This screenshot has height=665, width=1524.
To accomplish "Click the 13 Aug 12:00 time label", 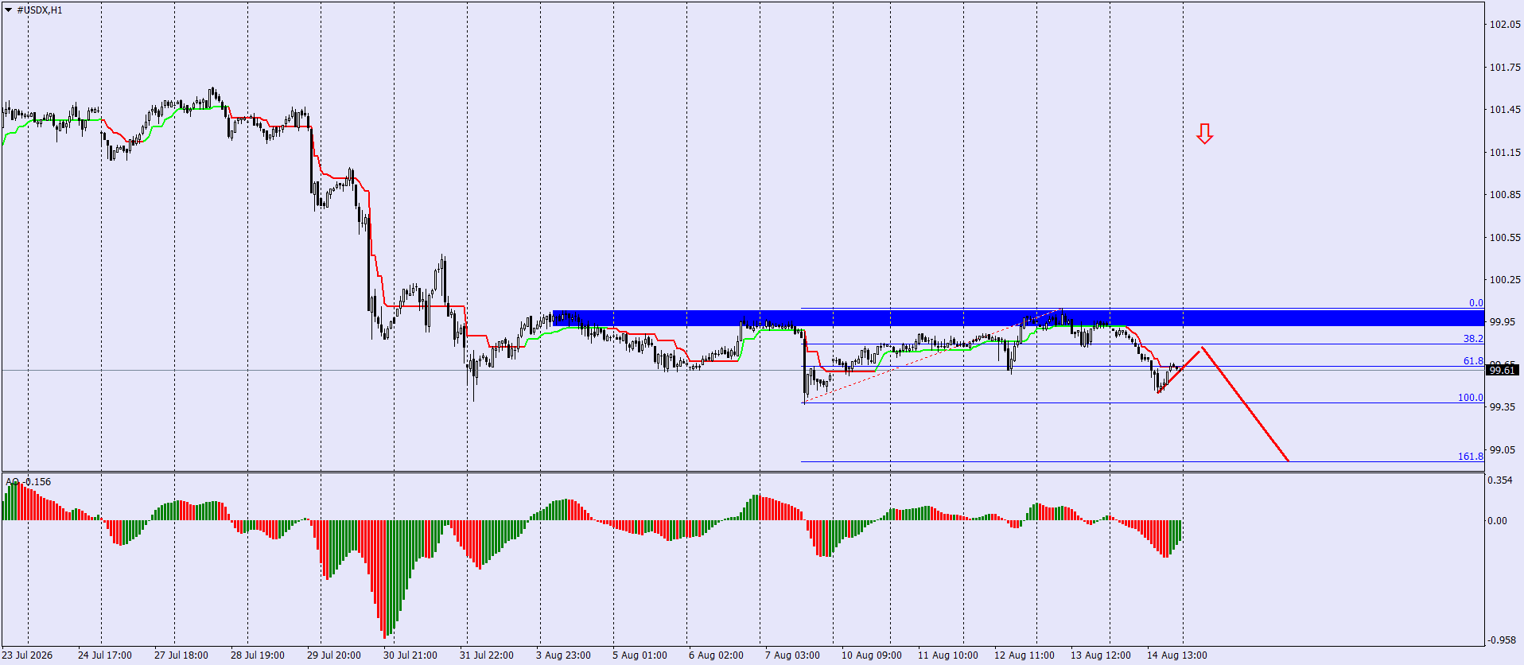I will tap(1101, 655).
